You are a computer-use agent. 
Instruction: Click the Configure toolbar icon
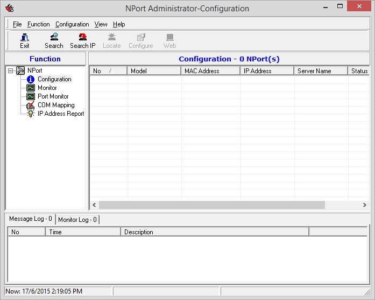[x=141, y=37]
